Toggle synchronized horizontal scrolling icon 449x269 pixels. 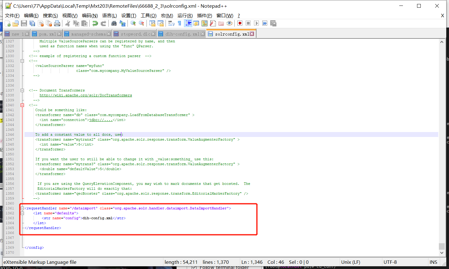pos(160,23)
